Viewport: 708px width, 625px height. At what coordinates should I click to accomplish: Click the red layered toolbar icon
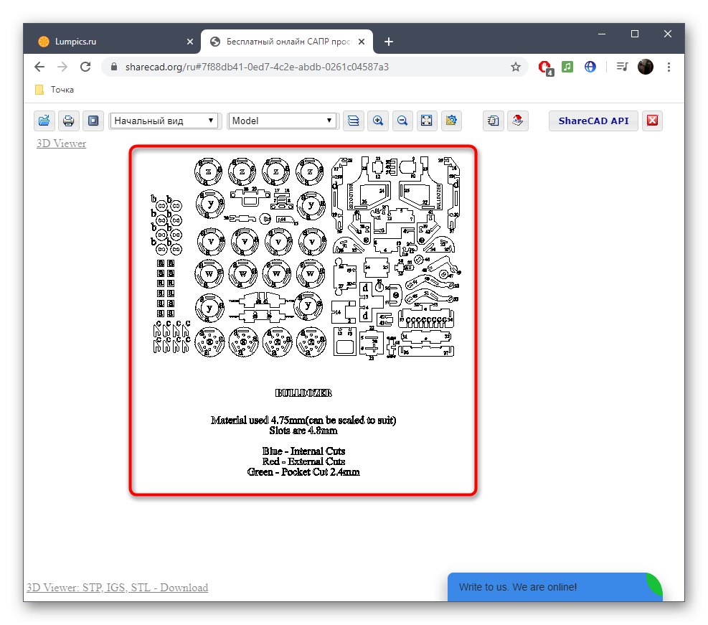pos(517,121)
